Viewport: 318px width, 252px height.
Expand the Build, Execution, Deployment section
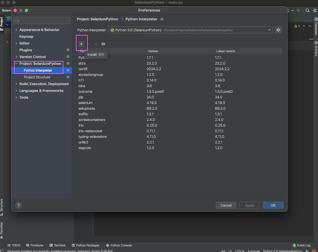point(16,84)
